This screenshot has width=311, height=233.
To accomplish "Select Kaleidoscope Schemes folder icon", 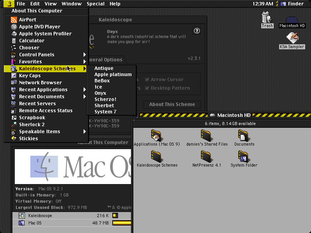I will (x=156, y=156).
